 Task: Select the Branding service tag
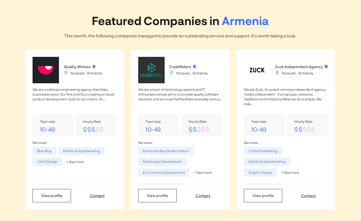point(44,151)
